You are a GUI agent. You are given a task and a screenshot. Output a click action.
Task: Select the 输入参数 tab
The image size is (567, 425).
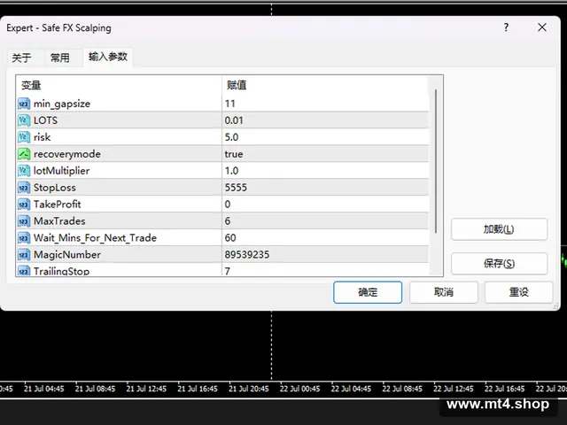[x=108, y=57]
